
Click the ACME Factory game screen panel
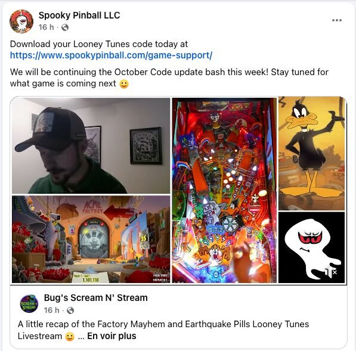click(91, 240)
